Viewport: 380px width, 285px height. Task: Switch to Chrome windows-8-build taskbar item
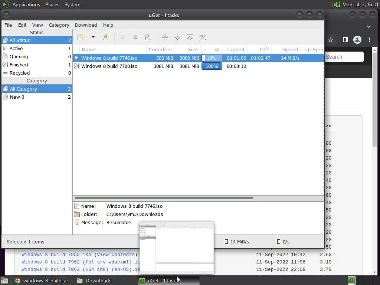click(x=44, y=281)
